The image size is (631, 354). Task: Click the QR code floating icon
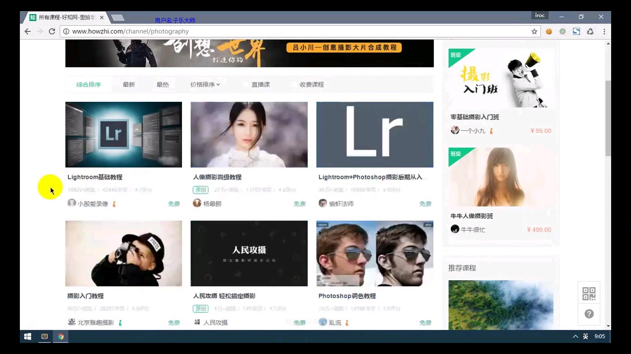(x=589, y=293)
